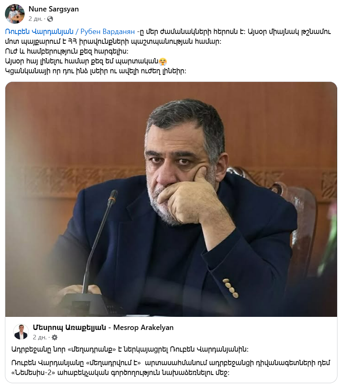Open the Рубен Варданян tagged link
342x384 pixels.
coord(108,32)
